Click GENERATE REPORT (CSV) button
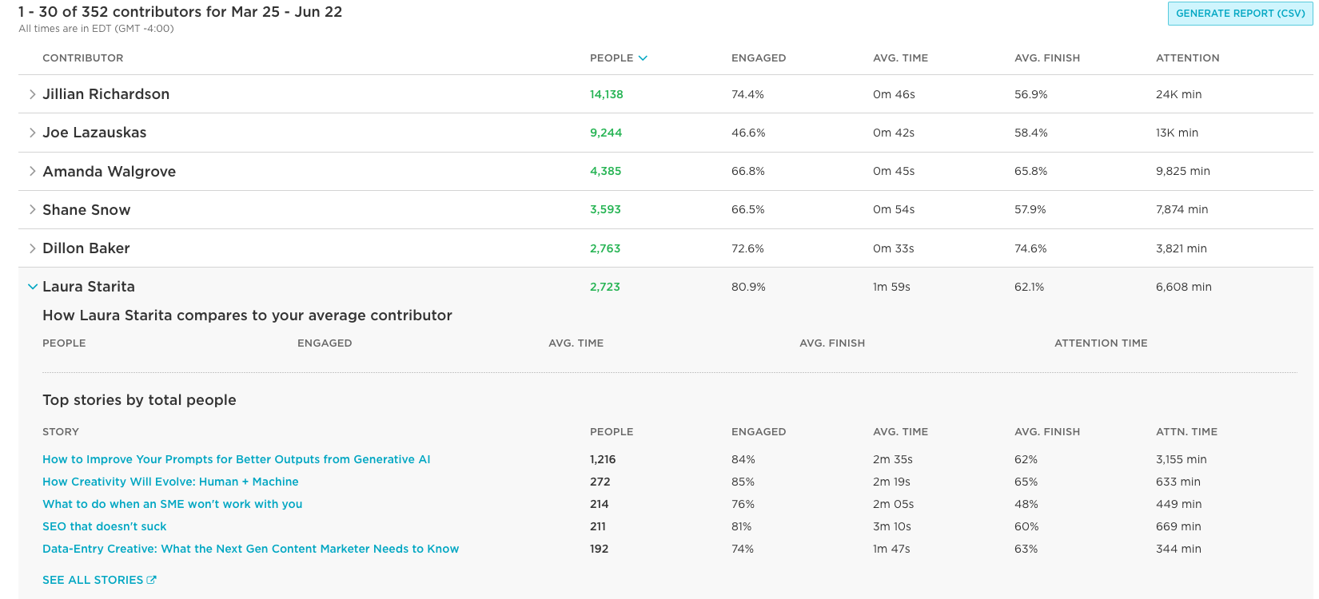Viewport: 1319px width, 599px height. coord(1239,14)
